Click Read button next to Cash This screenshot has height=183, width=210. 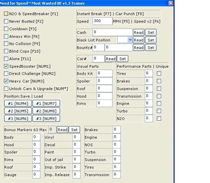[138, 33]
